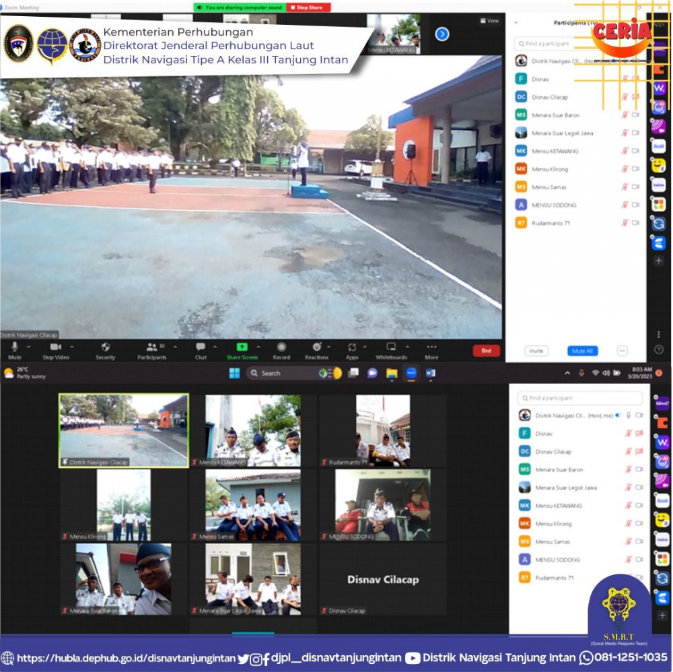
Task: Expand the arrow beside Apps
Action: (x=364, y=346)
